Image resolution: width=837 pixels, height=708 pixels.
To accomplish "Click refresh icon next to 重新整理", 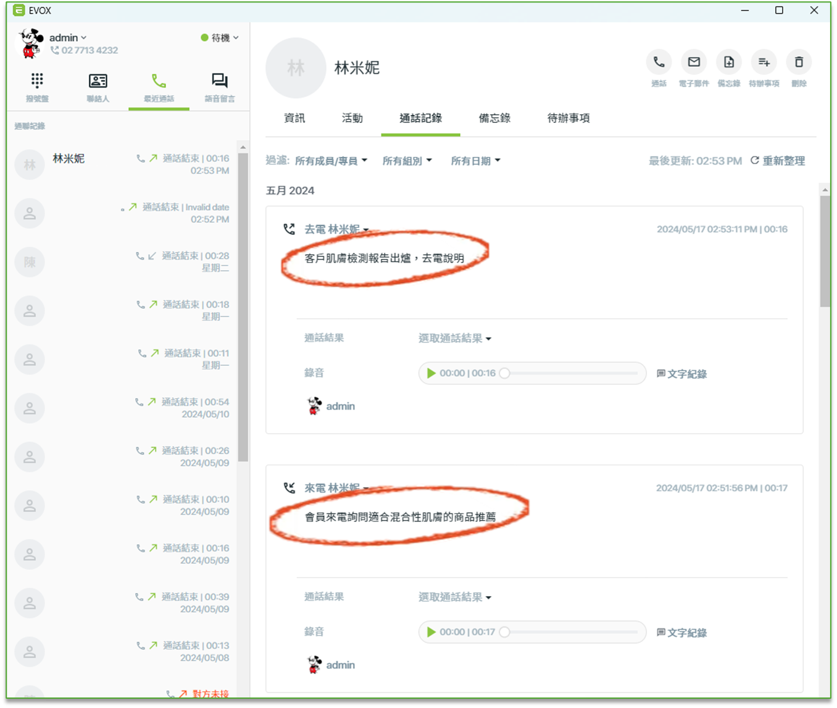I will 754,161.
